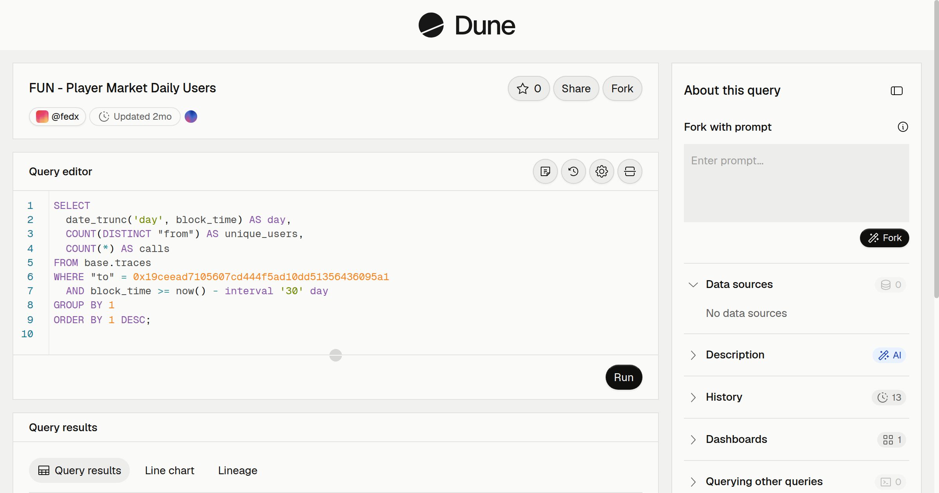Image resolution: width=939 pixels, height=493 pixels.
Task: Focus the Enter prompt text area
Action: [x=796, y=183]
